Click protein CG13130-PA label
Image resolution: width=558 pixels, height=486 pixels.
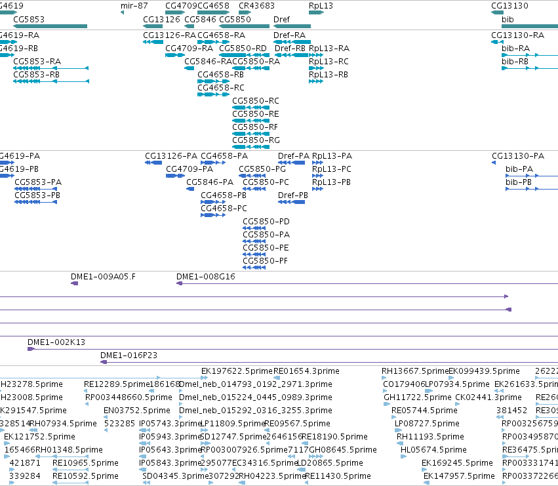click(x=518, y=156)
